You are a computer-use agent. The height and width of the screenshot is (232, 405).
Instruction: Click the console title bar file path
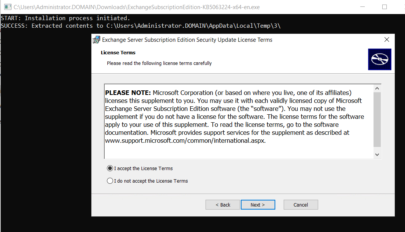pyautogui.click(x=137, y=7)
